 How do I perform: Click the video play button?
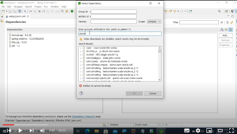[20, 131]
